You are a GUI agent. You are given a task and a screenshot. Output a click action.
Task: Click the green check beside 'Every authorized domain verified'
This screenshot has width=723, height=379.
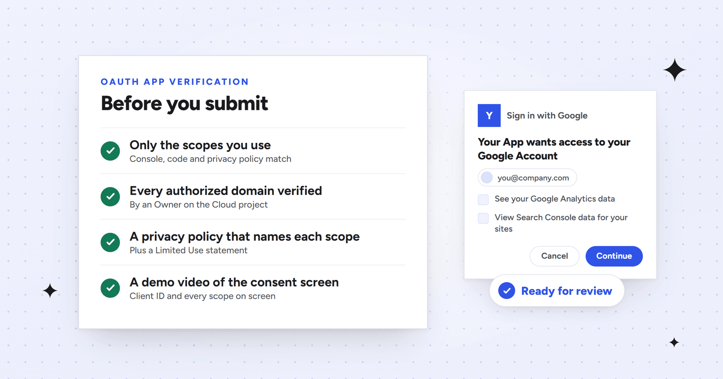click(110, 197)
